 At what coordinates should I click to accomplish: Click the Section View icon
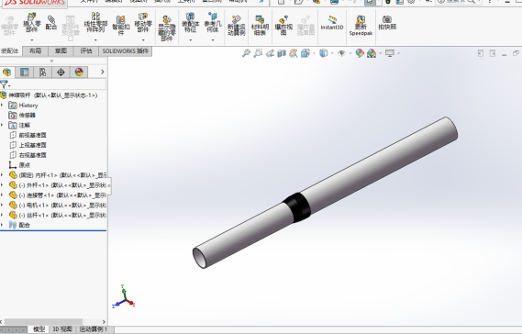click(x=282, y=53)
